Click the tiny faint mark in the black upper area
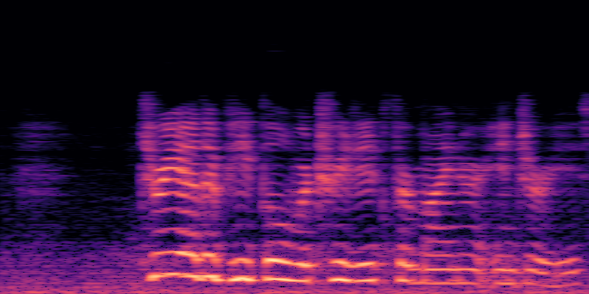Screen dimensions: 589x294 point(275,51)
